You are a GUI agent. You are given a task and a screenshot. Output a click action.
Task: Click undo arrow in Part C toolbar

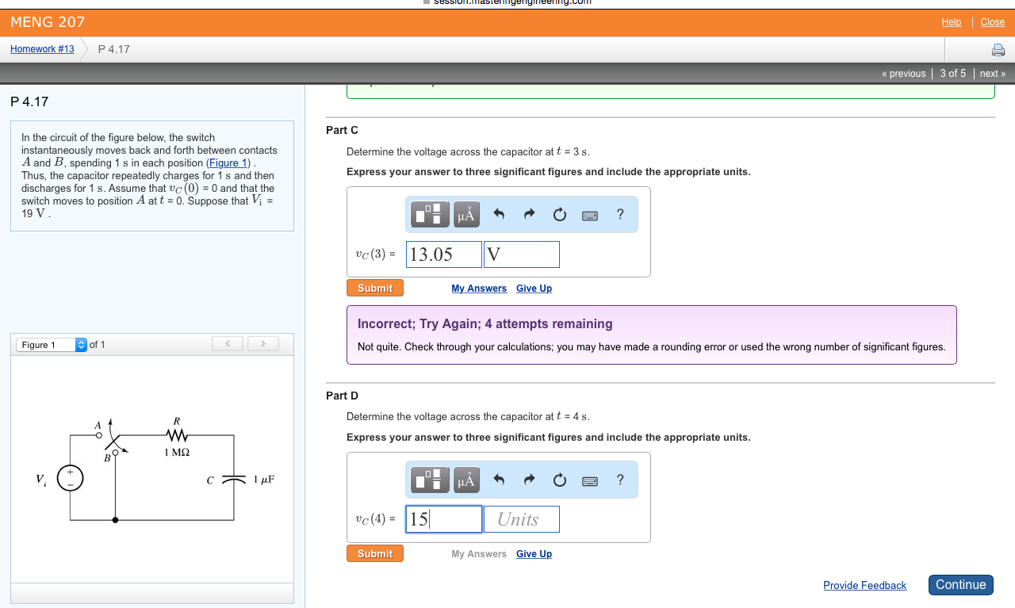499,214
